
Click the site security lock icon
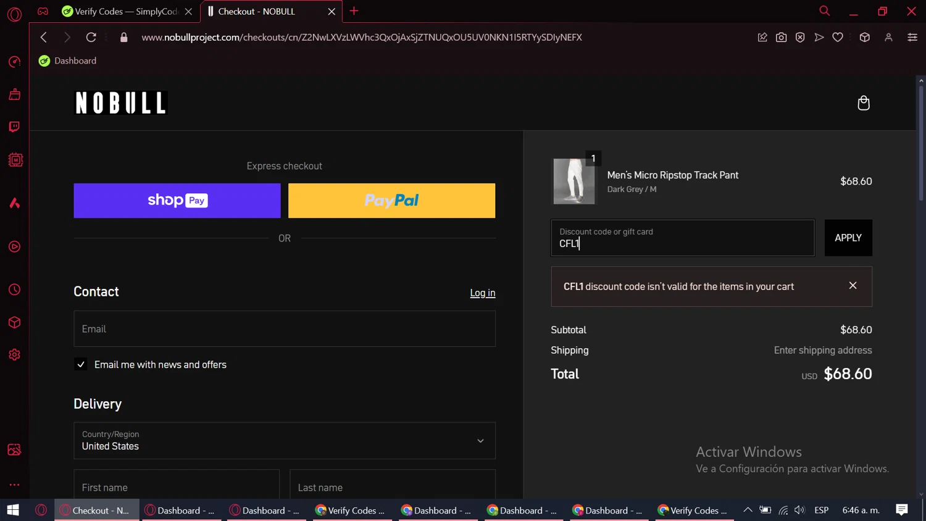[x=124, y=37]
